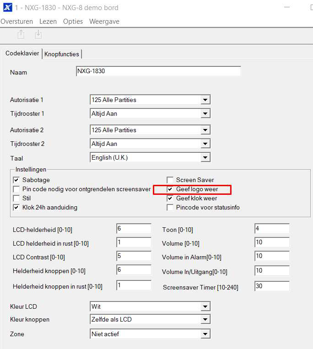Click the Helderheid knoppen in rust field
The image size is (313, 349).
click(x=134, y=285)
